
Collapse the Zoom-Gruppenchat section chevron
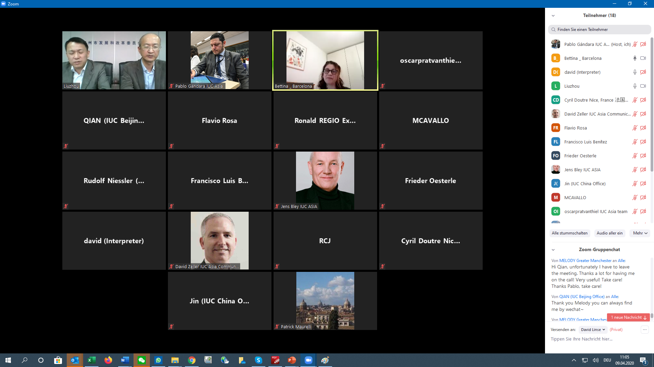[x=553, y=250]
